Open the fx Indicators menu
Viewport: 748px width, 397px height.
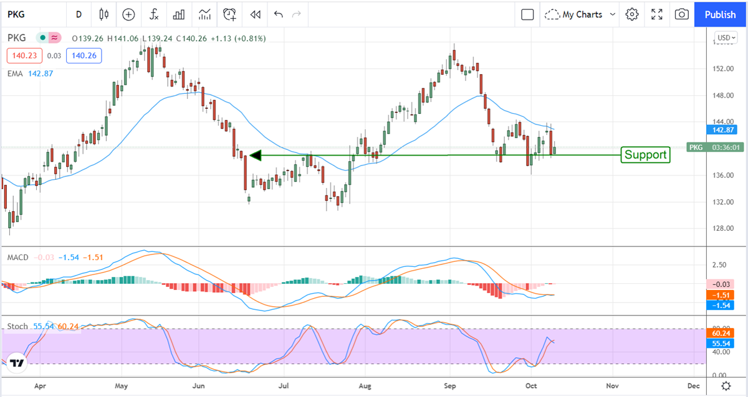pos(153,14)
